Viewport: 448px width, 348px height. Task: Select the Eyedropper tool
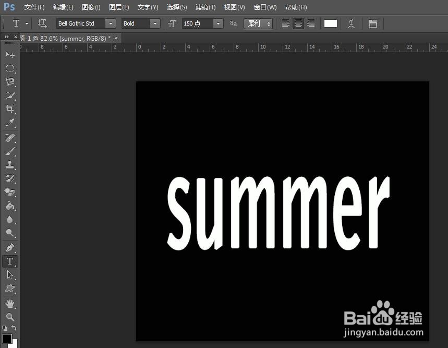[10, 122]
